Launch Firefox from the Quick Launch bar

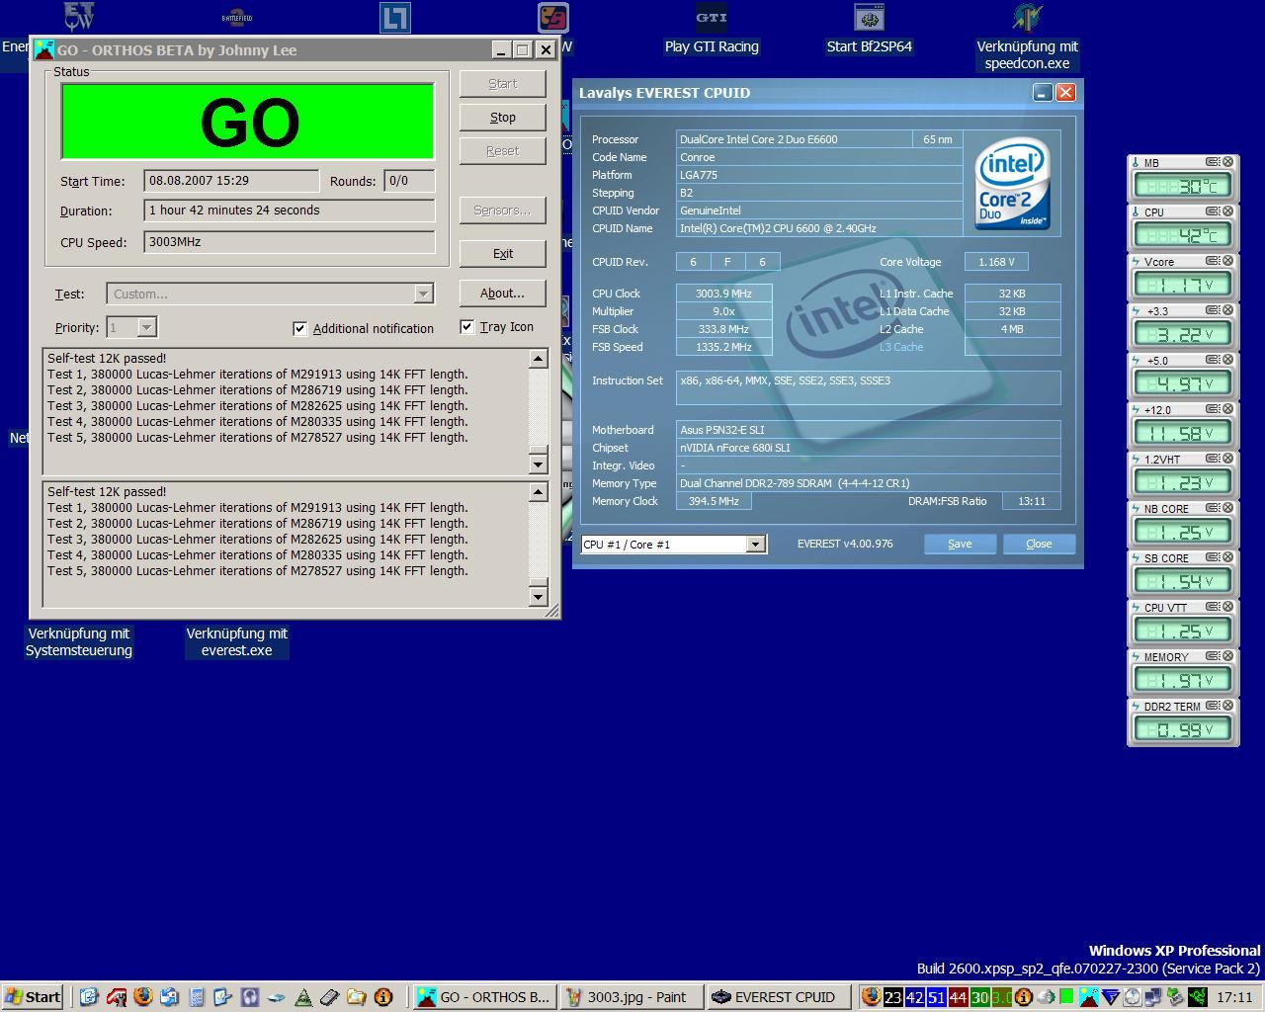point(142,997)
